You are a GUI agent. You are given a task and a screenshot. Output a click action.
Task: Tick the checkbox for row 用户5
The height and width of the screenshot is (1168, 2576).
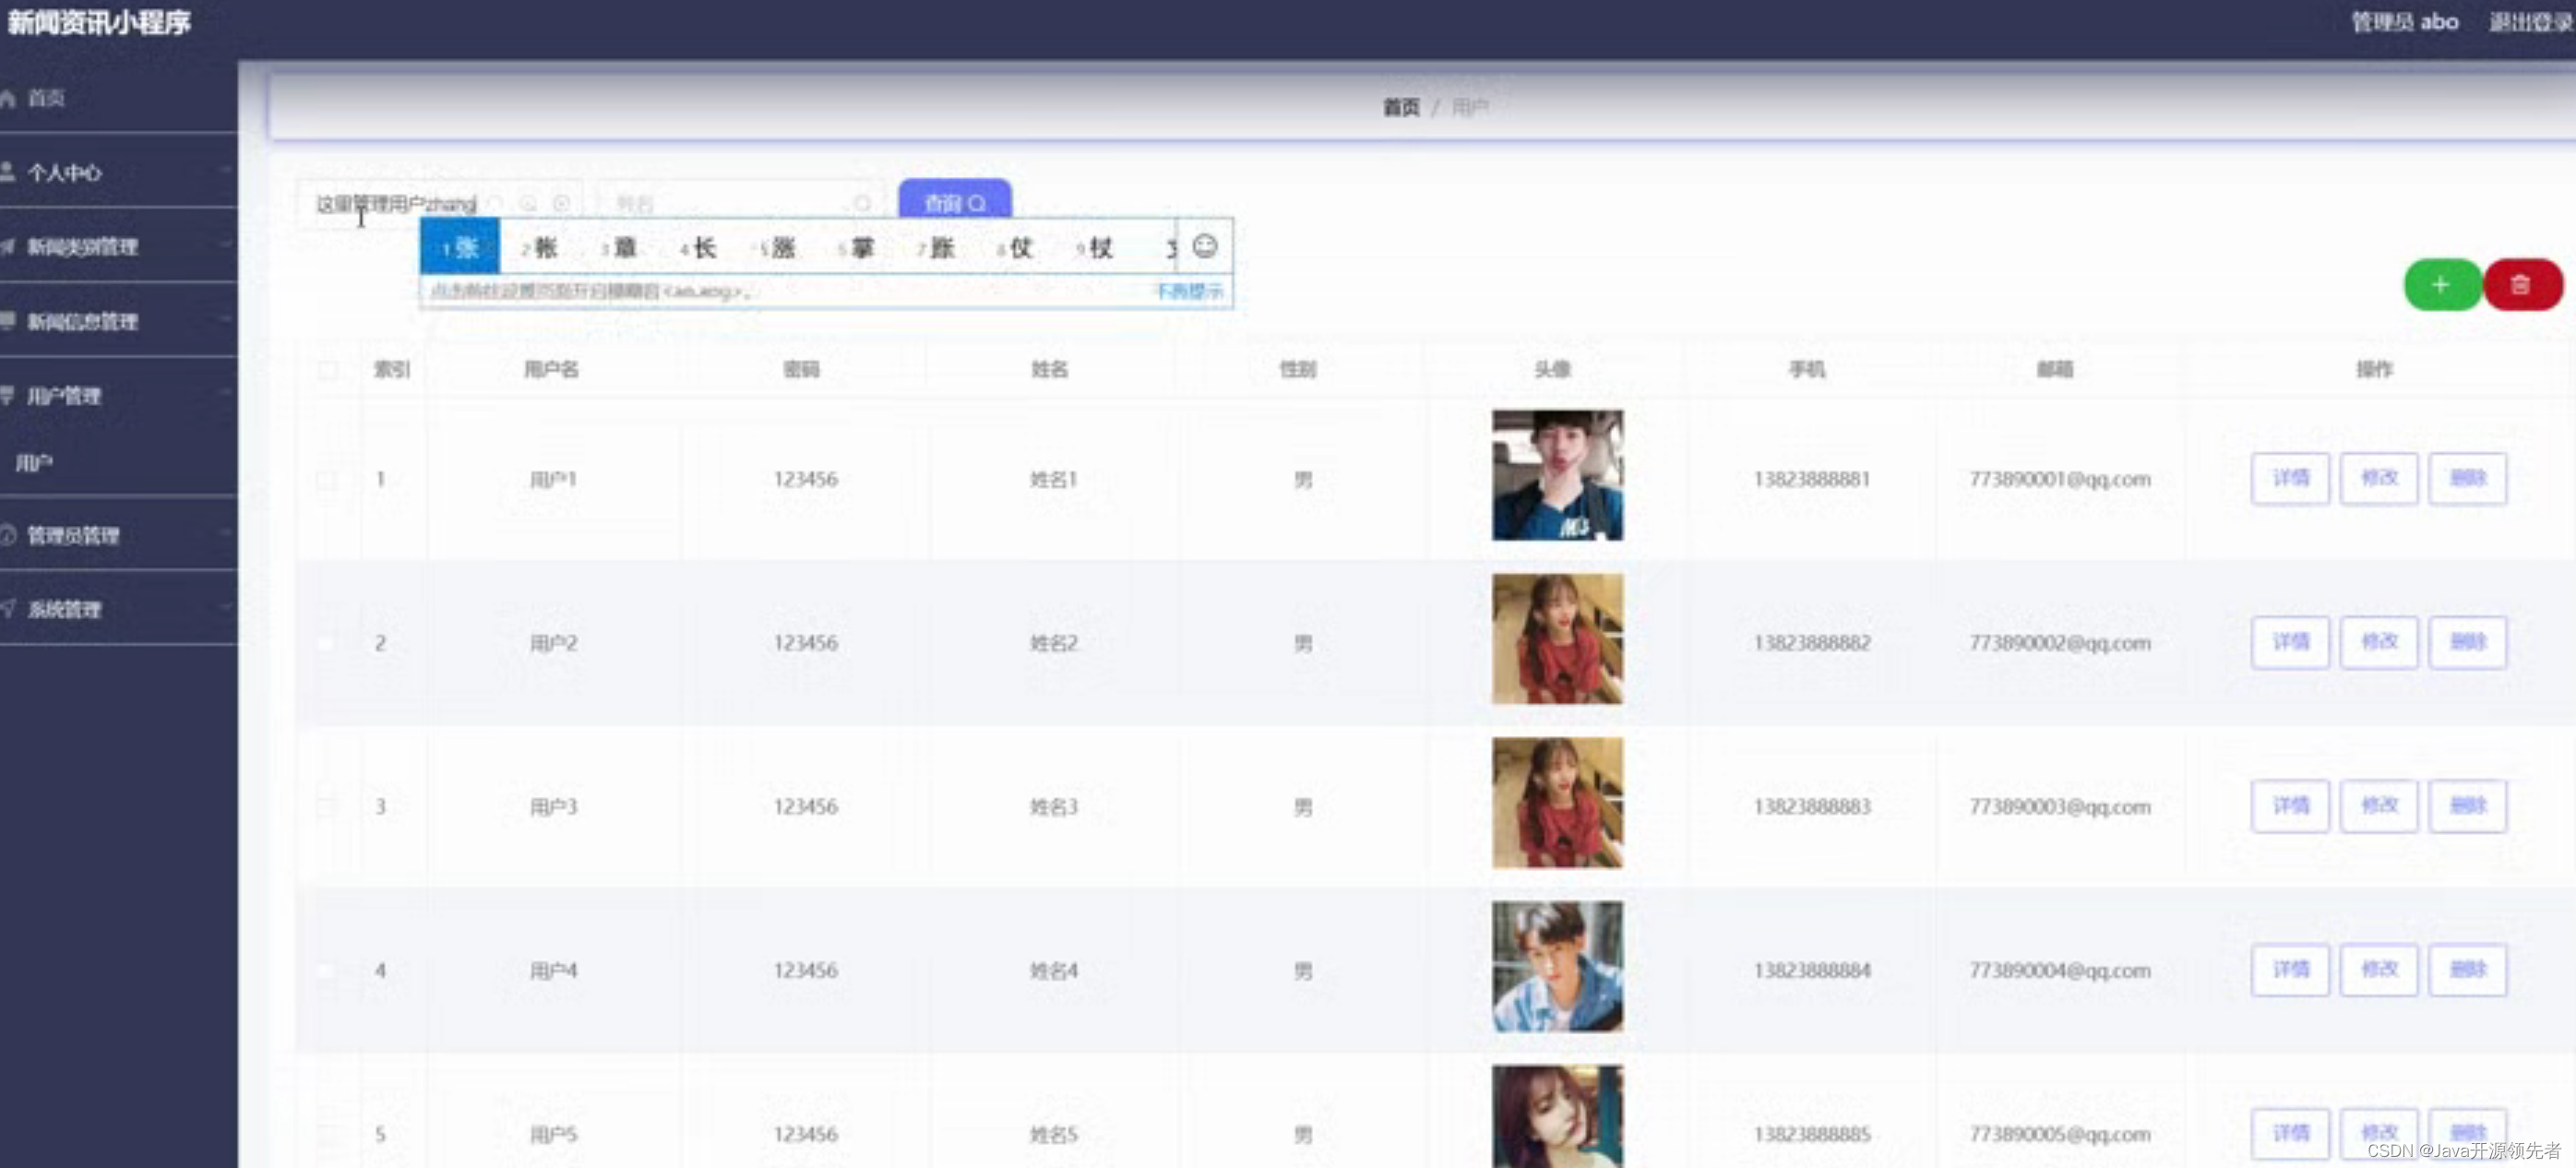tap(327, 1134)
